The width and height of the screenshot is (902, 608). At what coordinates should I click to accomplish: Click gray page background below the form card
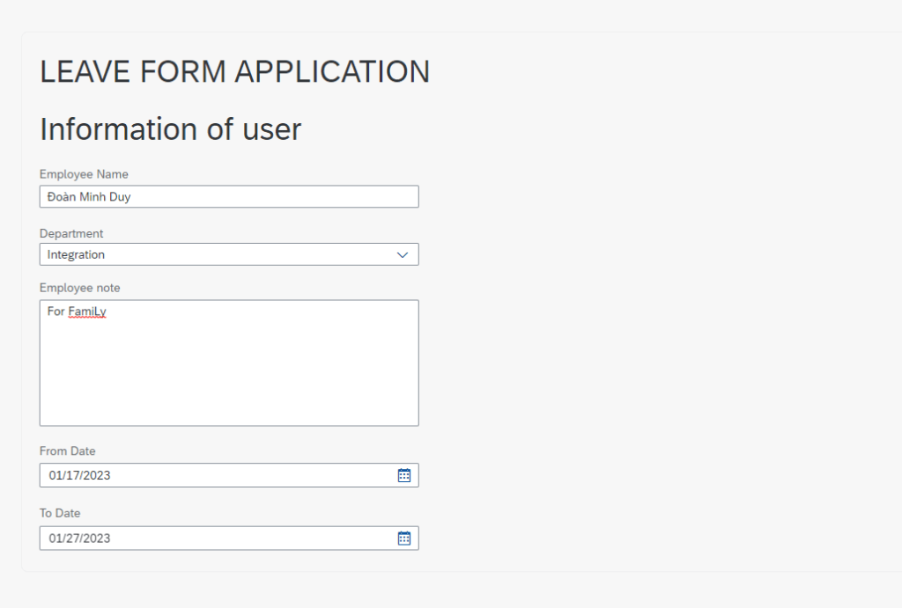440,591
